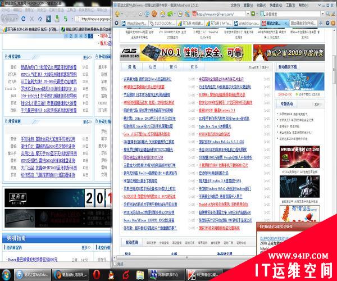
Task: Switch to 网络和共享中心 taskbar button
Action: tap(166, 275)
